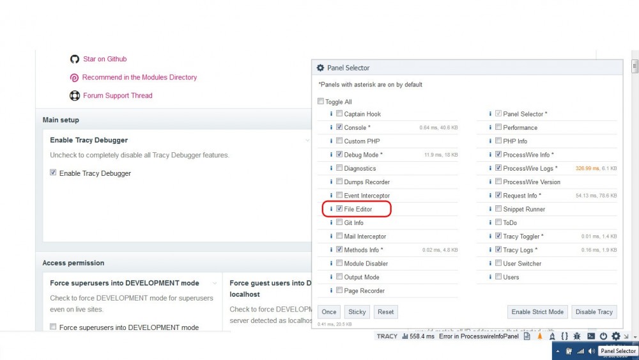The width and height of the screenshot is (639, 360).
Task: Click the volume speaker icon in system tray
Action: tap(592, 351)
